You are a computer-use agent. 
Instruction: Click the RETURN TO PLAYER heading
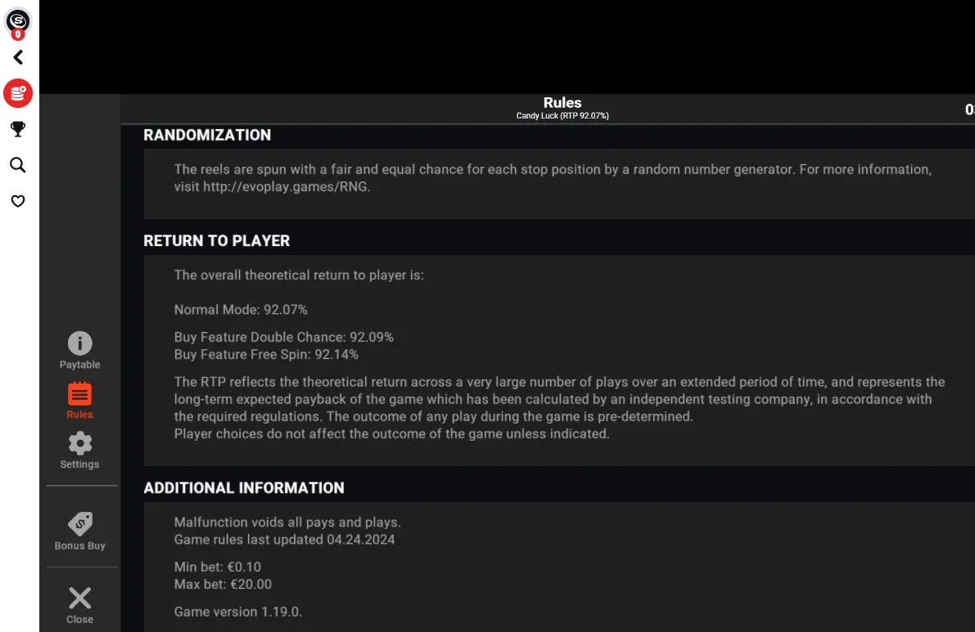[x=216, y=241]
